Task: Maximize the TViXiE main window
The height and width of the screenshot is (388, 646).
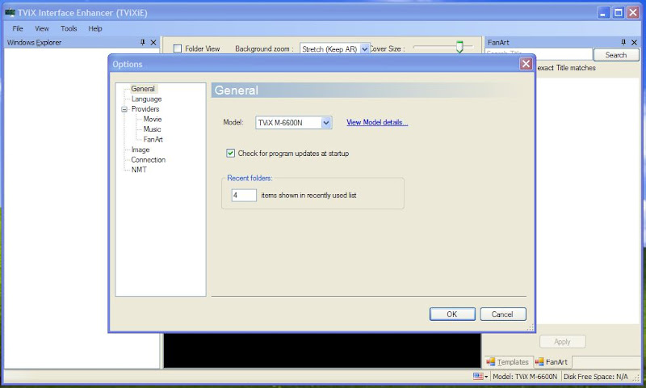Action: click(618, 12)
